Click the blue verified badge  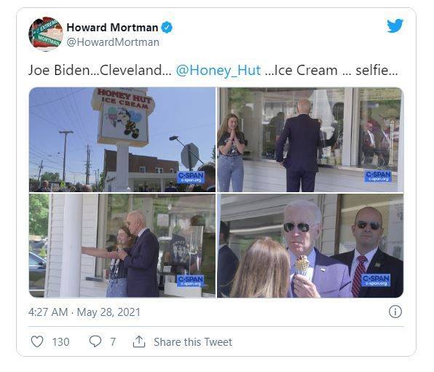click(x=167, y=28)
